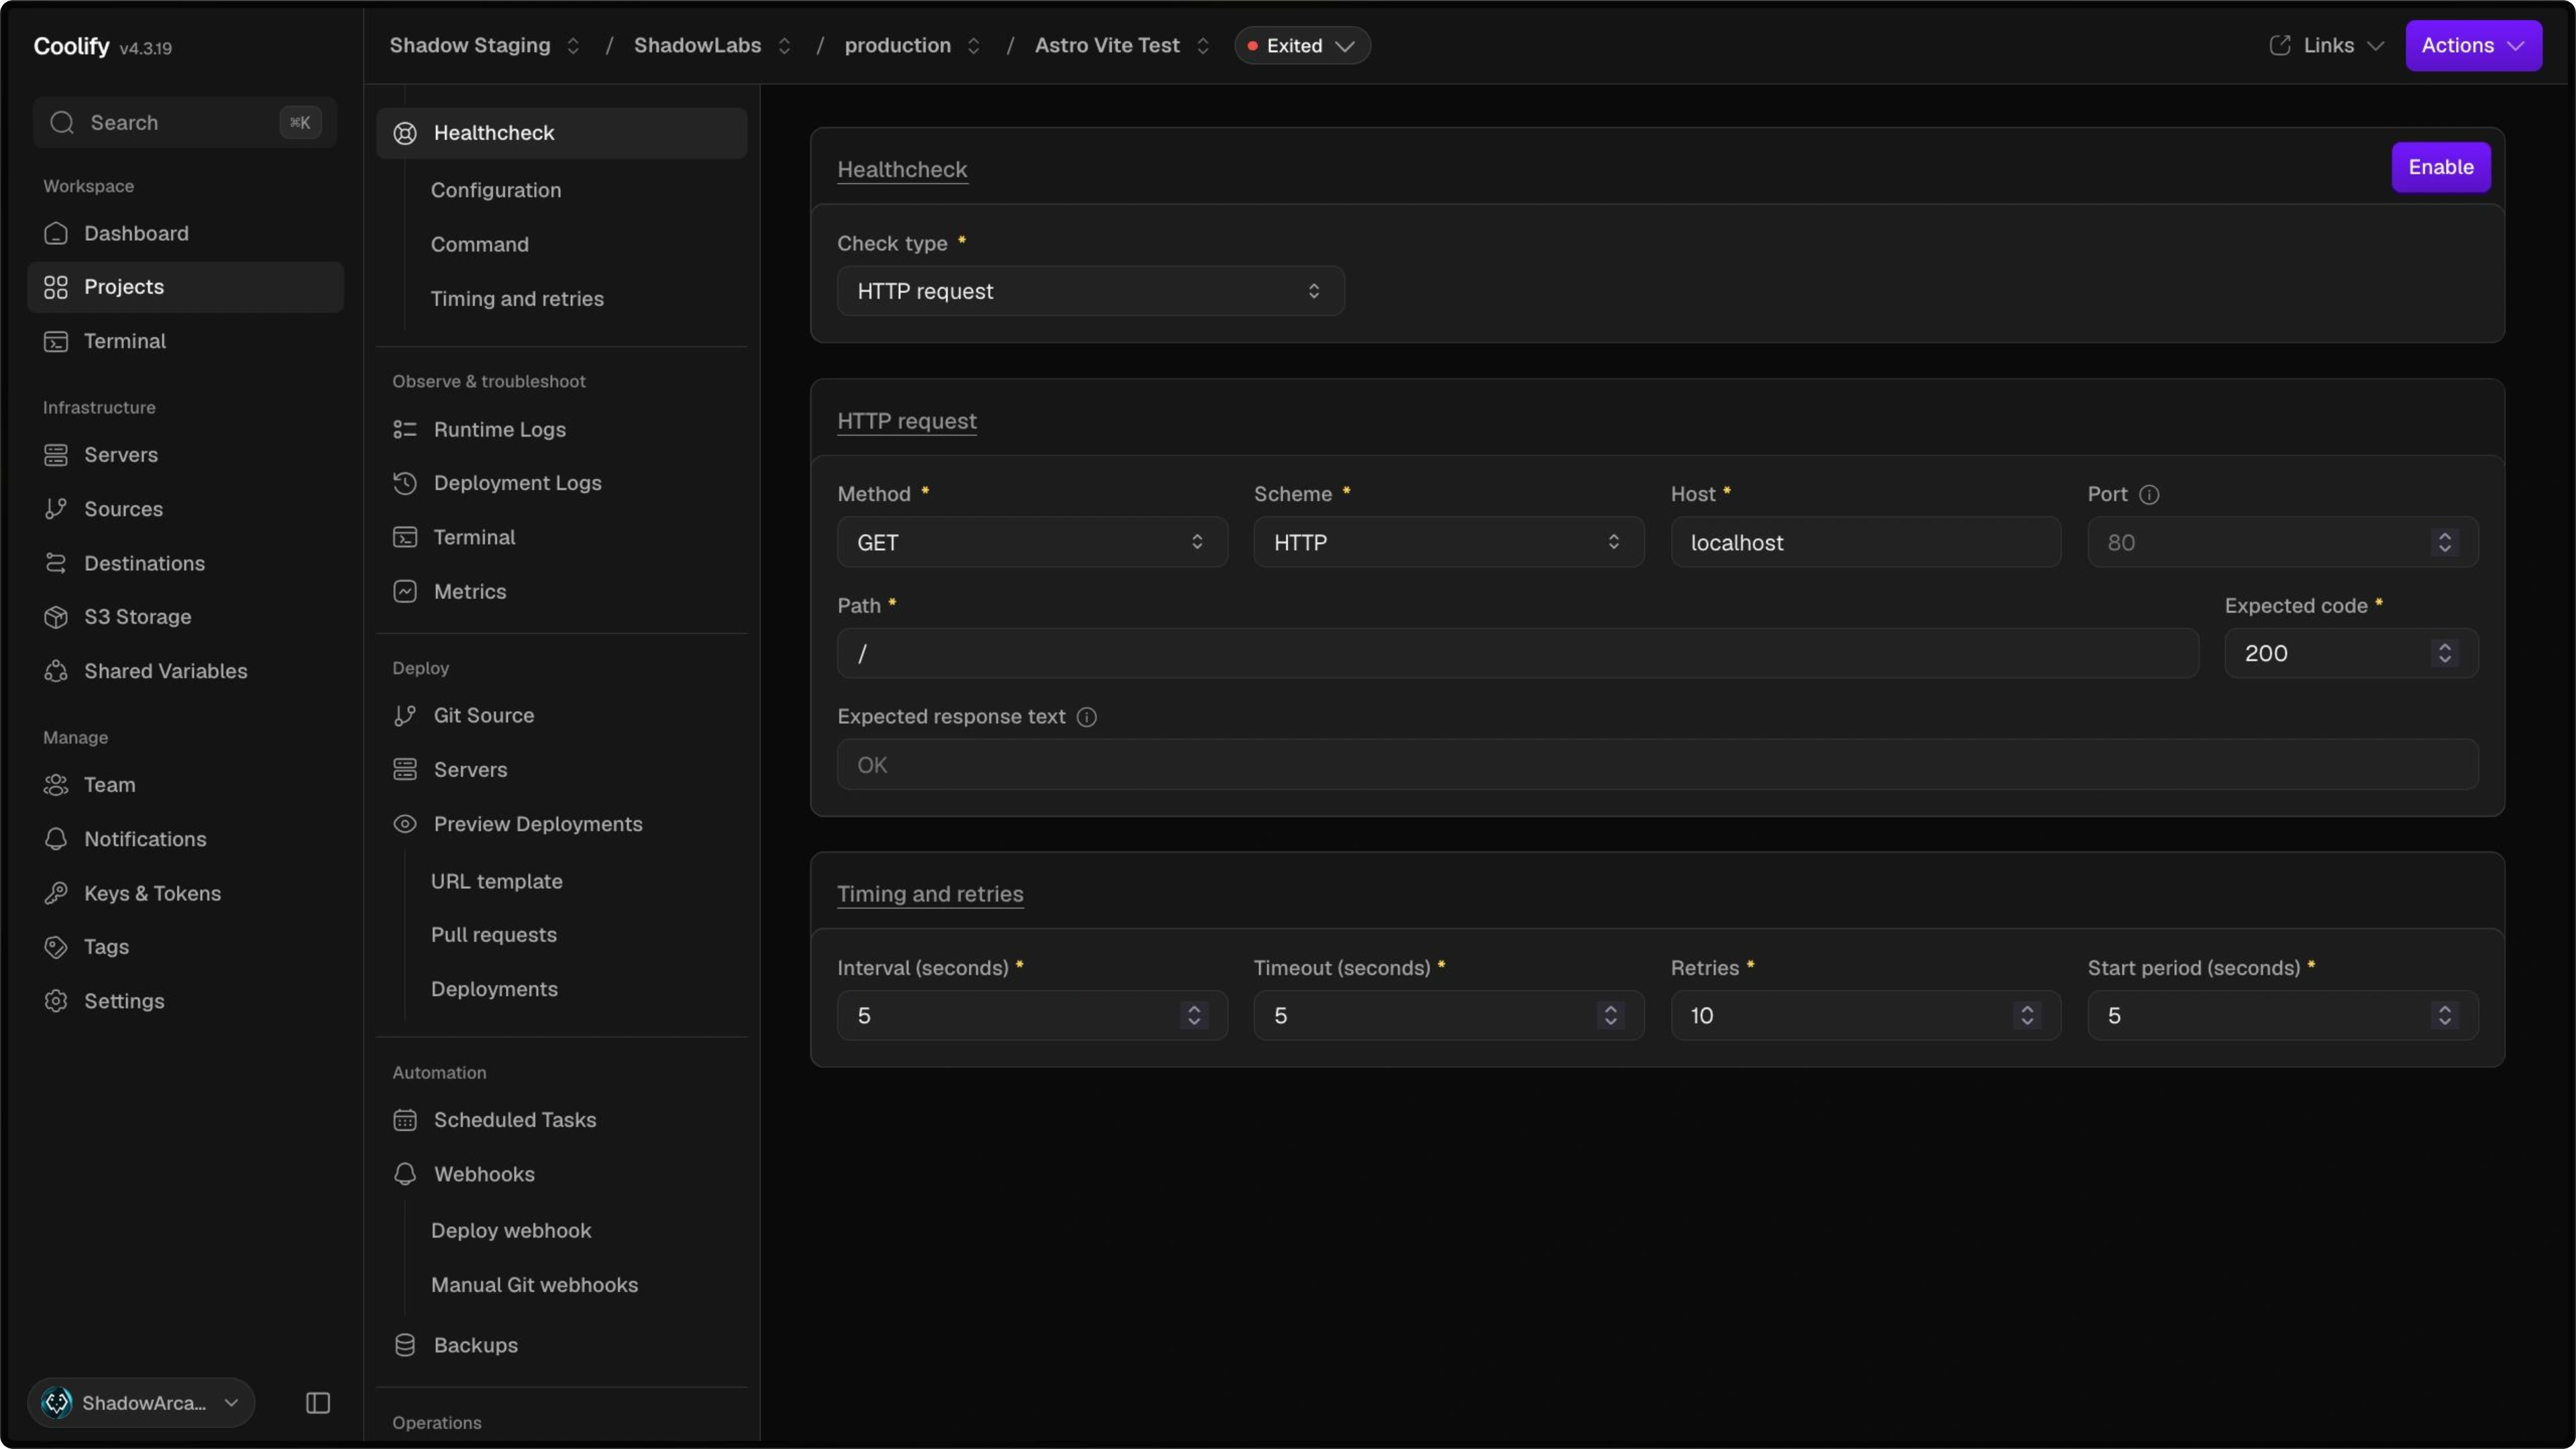Image resolution: width=2576 pixels, height=1449 pixels.
Task: Open Deploy webhook sub-item
Action: (511, 1231)
